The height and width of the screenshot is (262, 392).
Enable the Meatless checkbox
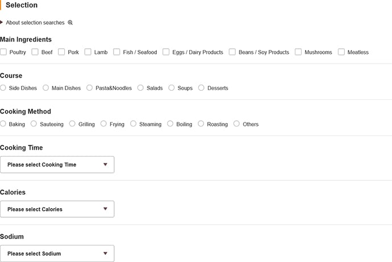click(341, 52)
